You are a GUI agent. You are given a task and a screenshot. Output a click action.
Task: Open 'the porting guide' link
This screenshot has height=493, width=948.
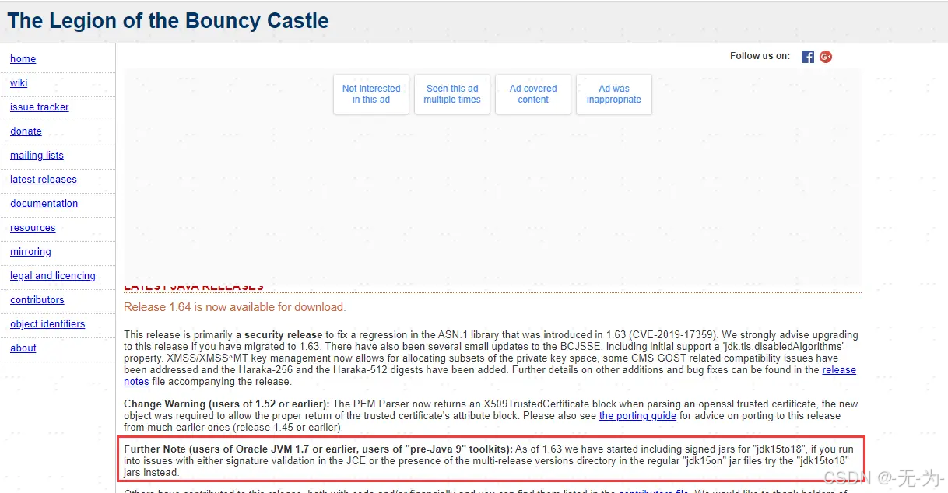click(x=637, y=416)
